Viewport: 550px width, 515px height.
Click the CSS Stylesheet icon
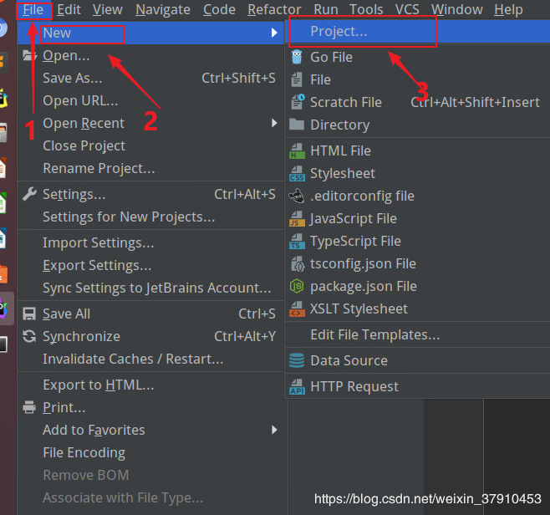297,173
